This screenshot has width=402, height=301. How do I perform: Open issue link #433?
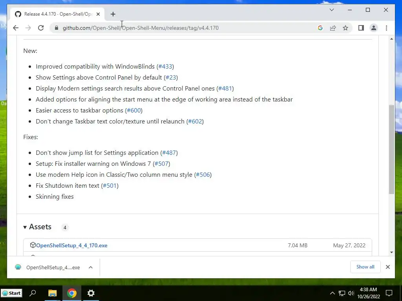coord(165,67)
